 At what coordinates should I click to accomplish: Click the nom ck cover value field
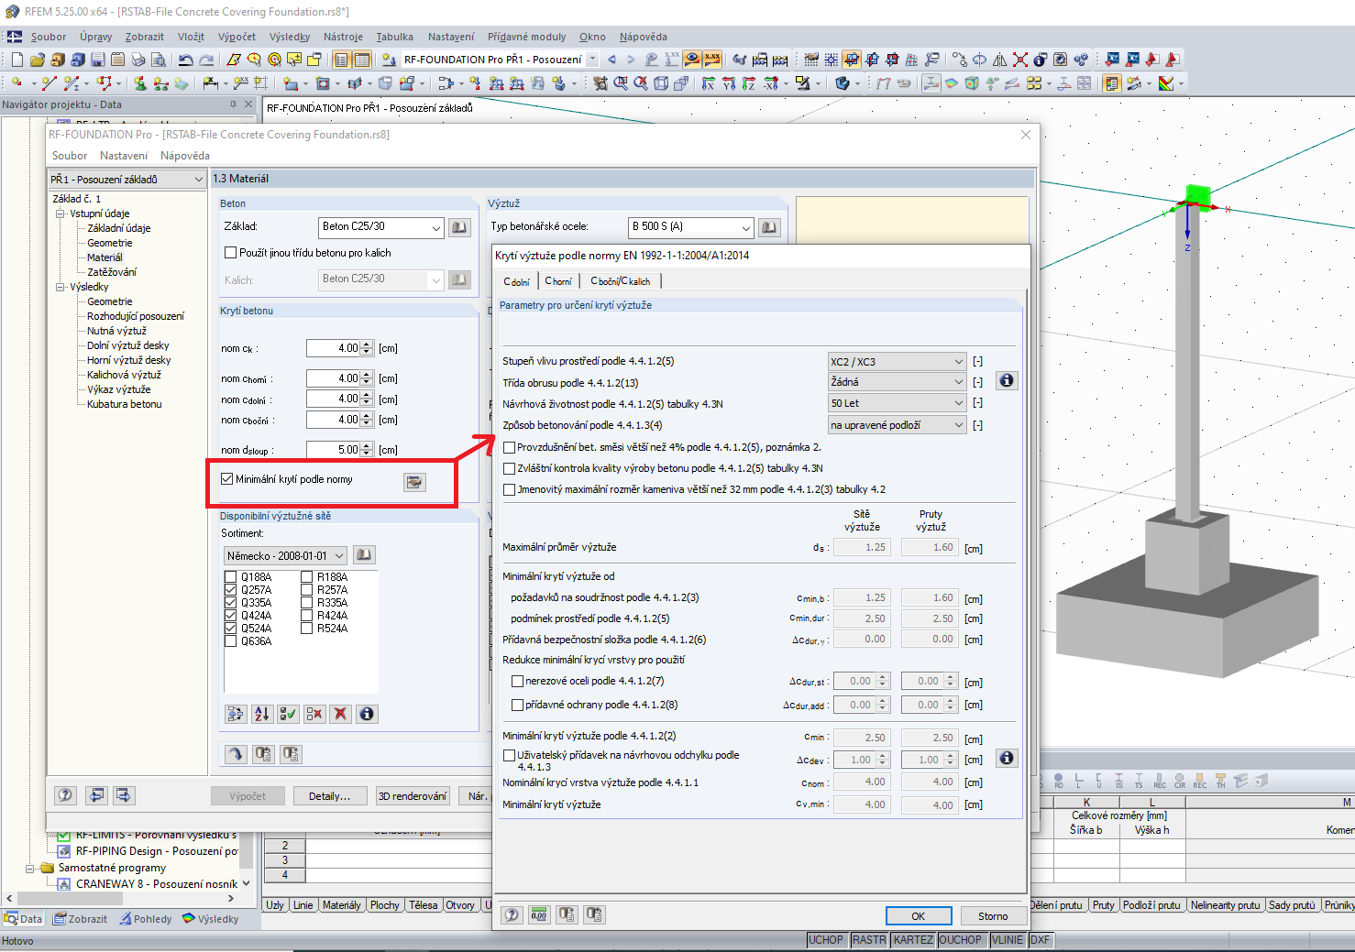pos(334,348)
